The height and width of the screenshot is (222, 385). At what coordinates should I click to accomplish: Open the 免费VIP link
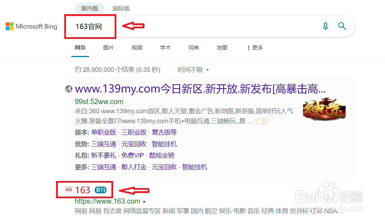pos(133,155)
